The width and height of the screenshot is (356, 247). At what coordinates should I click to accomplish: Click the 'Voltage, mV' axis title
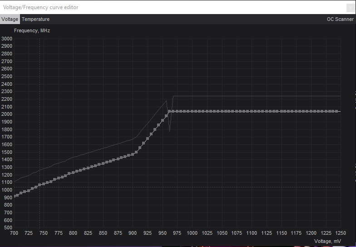[328, 242]
